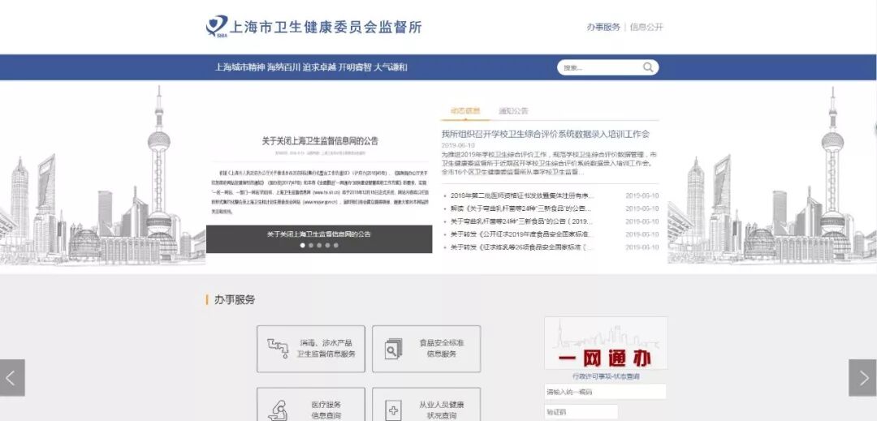877x421 pixels.
Task: Go to next slide with right arrow
Action: pyautogui.click(x=862, y=378)
